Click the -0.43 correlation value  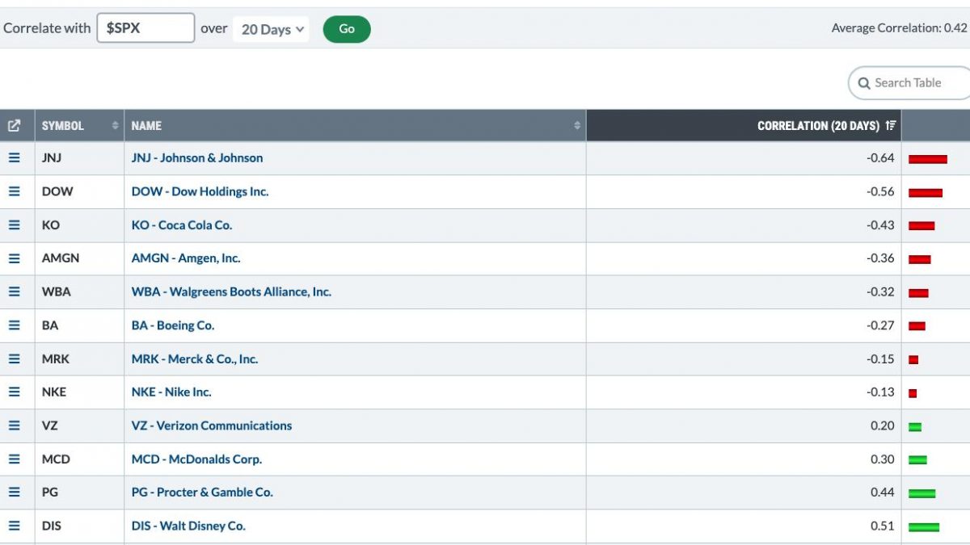[x=880, y=225]
